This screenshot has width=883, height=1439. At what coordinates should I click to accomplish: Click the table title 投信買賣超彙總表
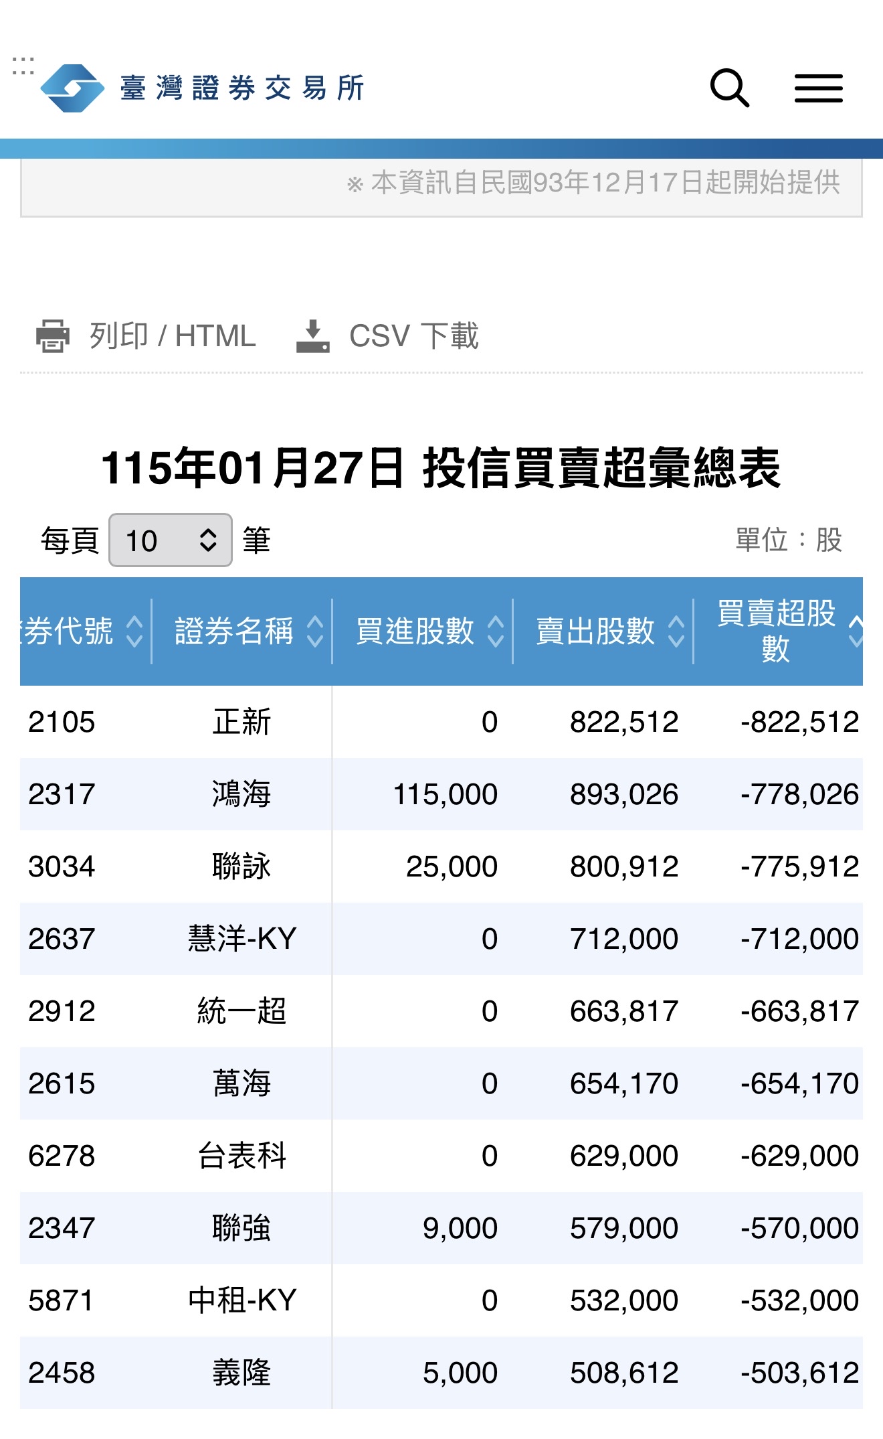click(602, 467)
